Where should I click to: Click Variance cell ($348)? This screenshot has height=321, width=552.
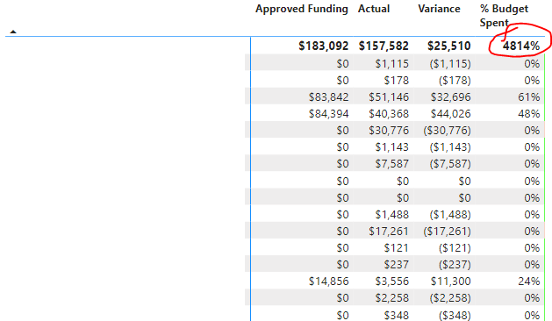455,315
